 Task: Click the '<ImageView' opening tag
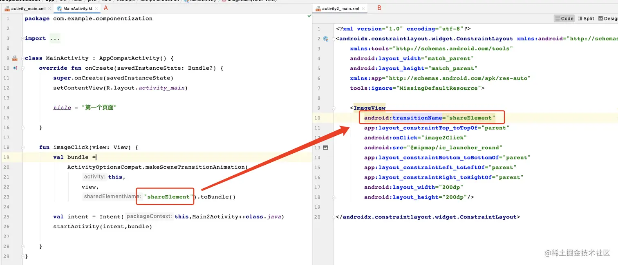[x=368, y=108]
